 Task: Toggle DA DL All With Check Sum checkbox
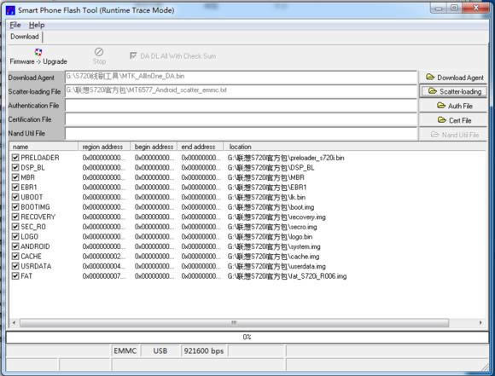133,55
